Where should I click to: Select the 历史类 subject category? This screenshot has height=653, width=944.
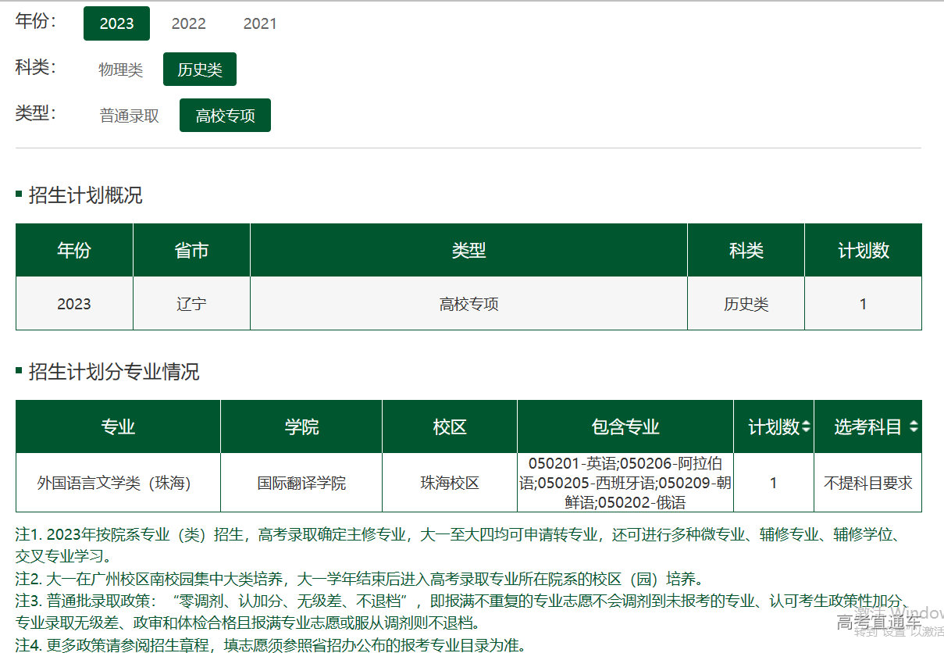199,70
